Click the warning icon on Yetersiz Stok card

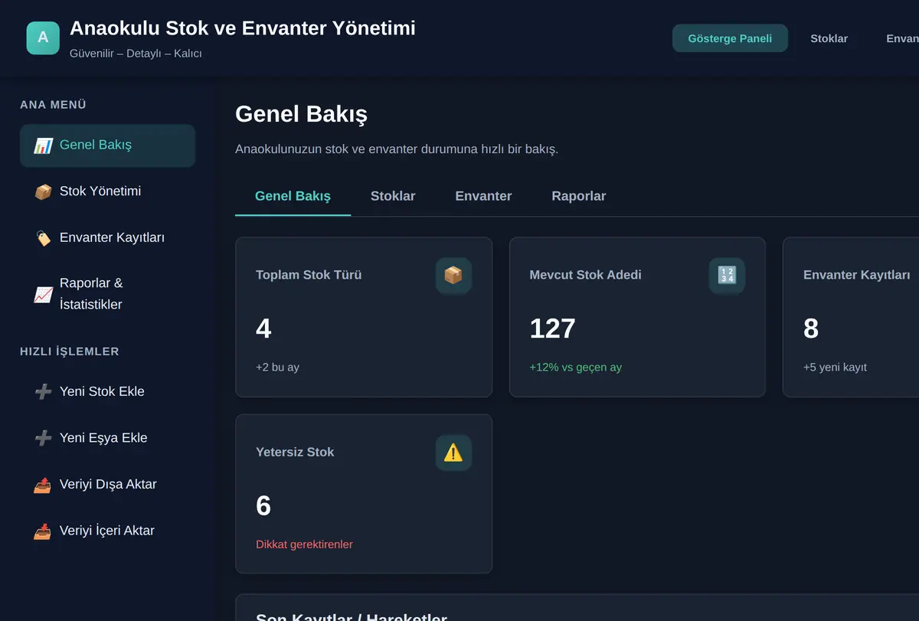(453, 453)
